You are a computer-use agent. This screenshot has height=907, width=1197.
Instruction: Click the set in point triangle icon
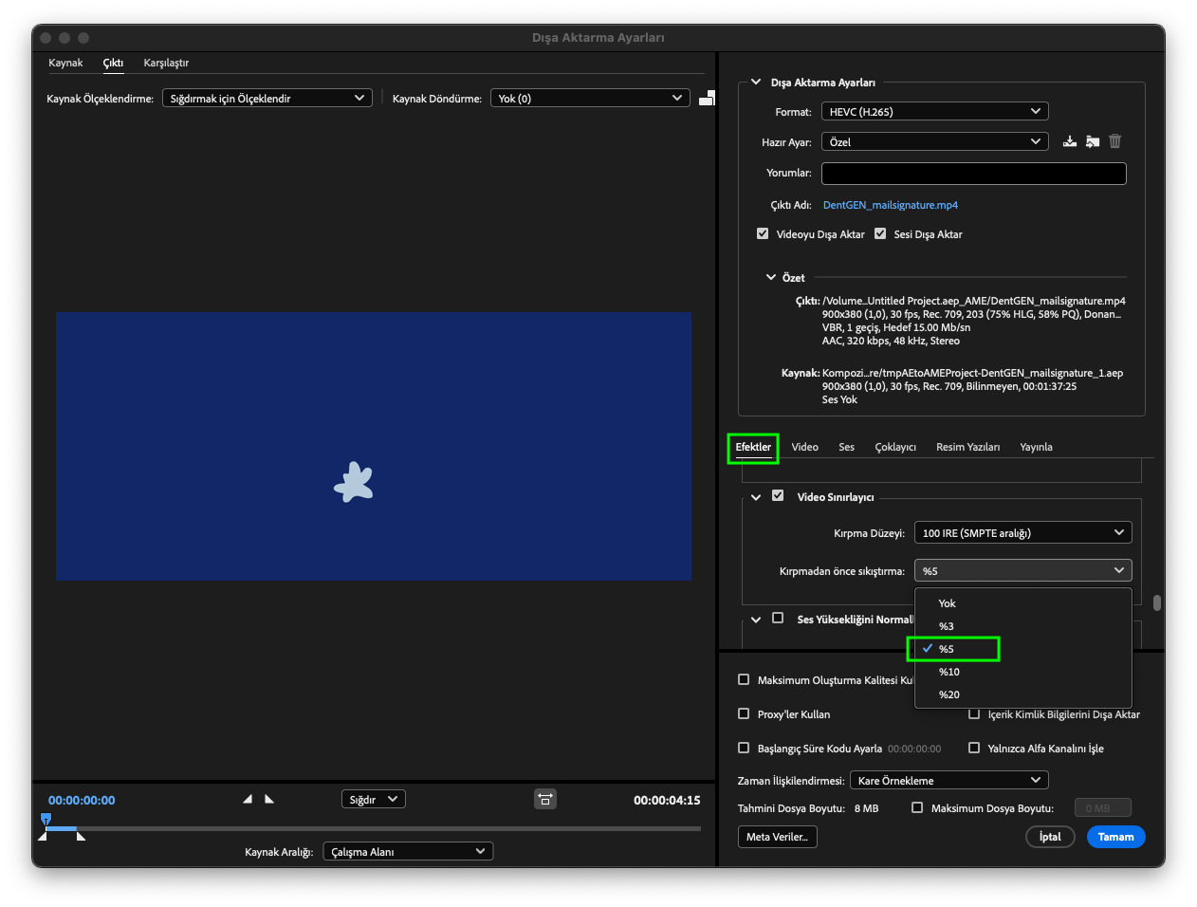click(248, 799)
